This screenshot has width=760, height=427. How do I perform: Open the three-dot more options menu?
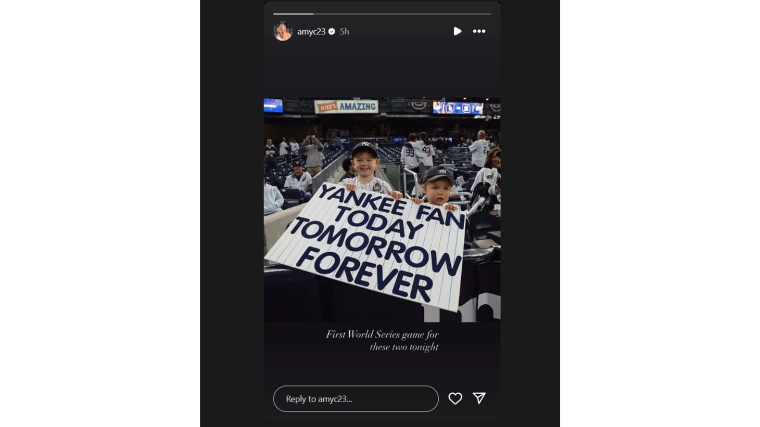coord(479,31)
